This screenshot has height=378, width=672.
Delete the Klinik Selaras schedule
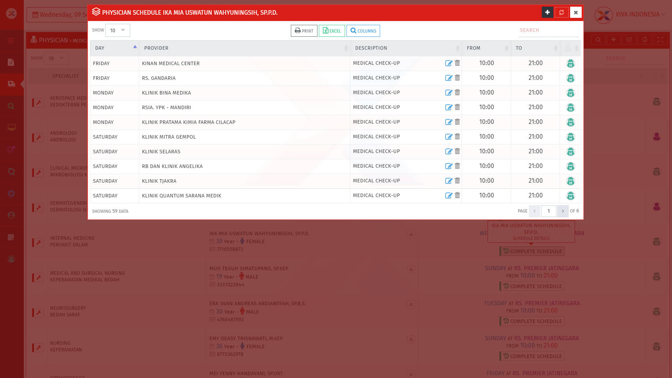point(457,151)
